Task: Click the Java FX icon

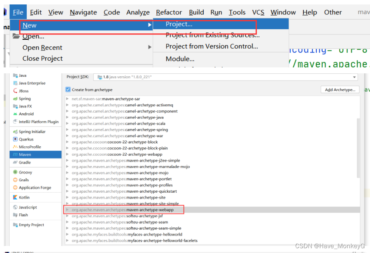Action: click(15, 106)
